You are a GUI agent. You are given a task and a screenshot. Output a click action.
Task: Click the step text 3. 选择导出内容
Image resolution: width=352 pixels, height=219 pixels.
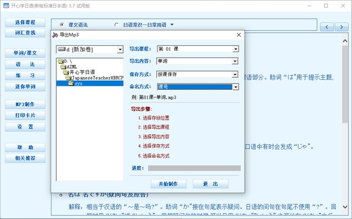click(154, 137)
